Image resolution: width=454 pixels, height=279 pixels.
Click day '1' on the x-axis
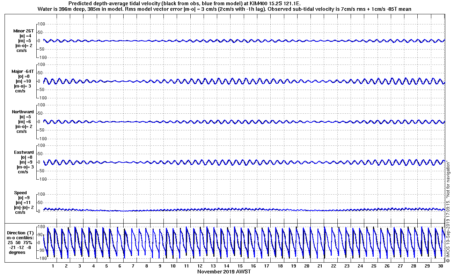click(x=53, y=266)
